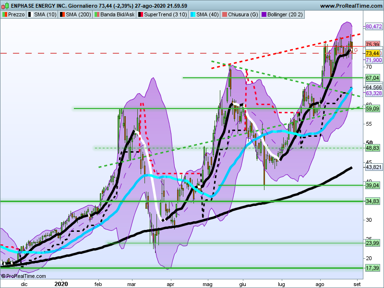Click the 70 tick on the price axis
This screenshot has height=288, width=384.
pos(369,67)
